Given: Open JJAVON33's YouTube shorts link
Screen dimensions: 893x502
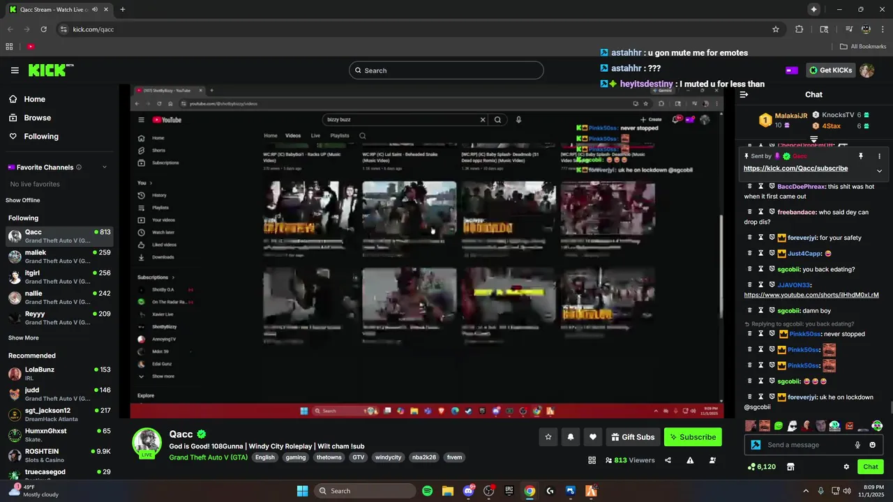Looking at the screenshot, I should (x=811, y=295).
